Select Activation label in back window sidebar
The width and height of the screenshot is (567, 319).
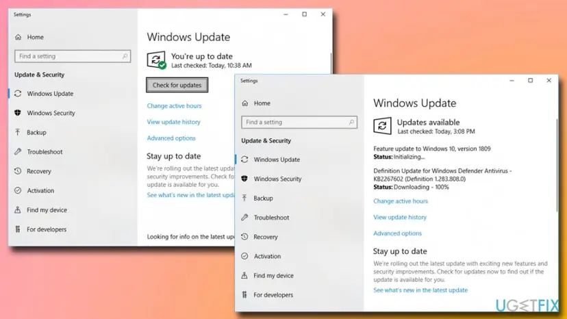[40, 190]
